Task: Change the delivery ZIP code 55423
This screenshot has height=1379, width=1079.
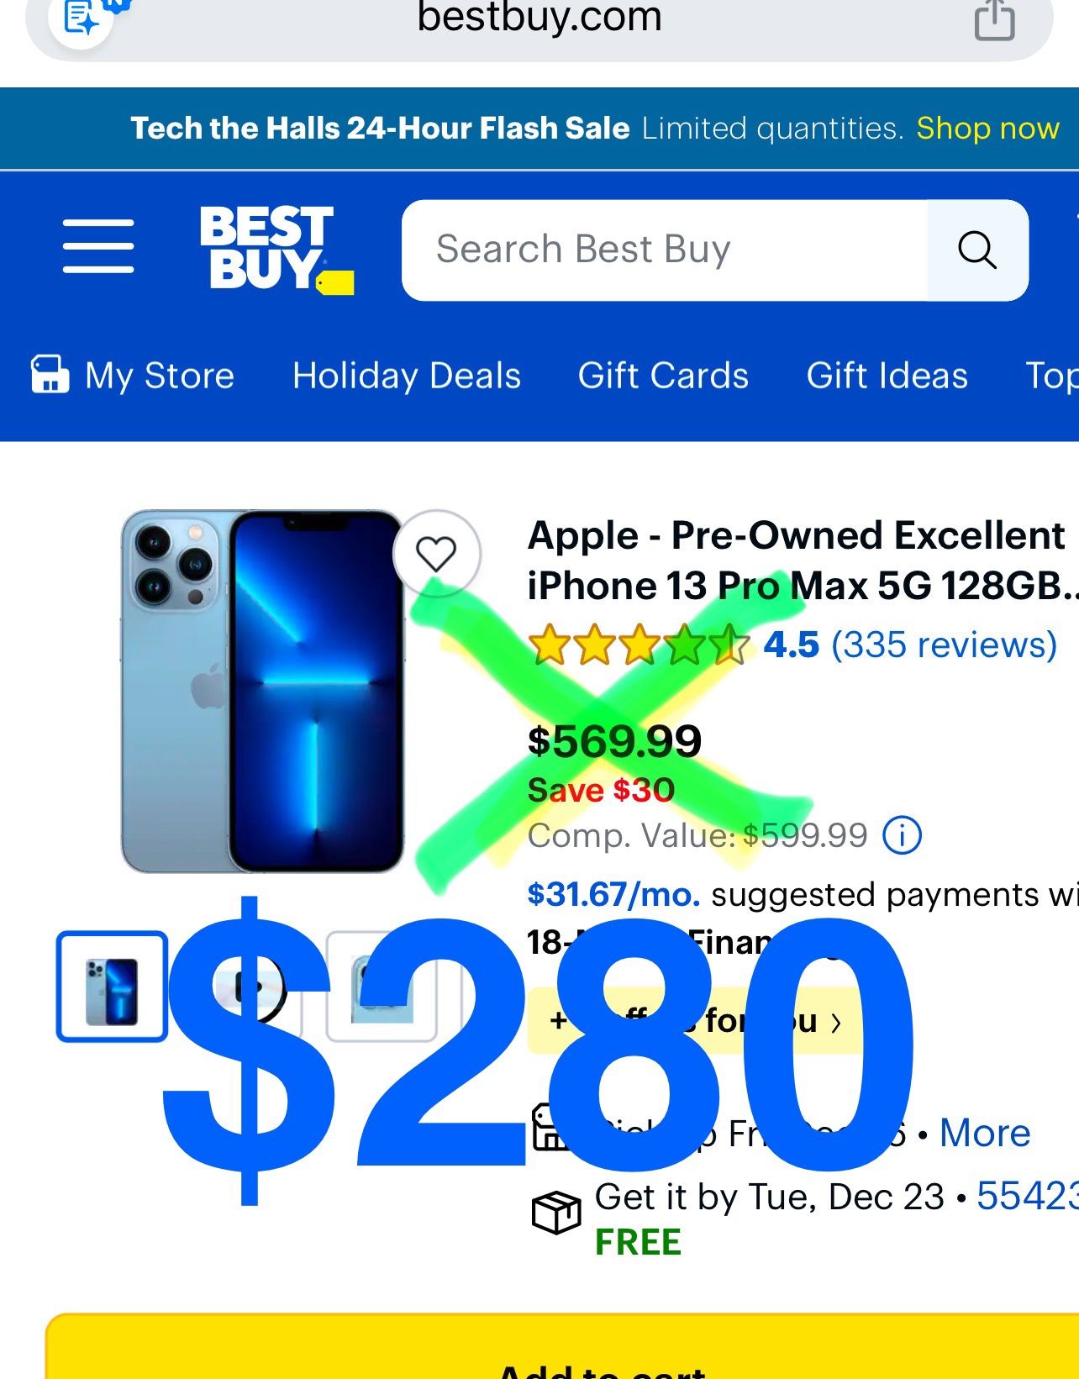Action: click(1027, 1196)
